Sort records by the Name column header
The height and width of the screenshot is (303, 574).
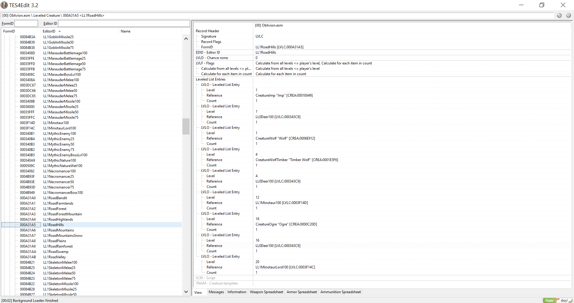[150, 31]
